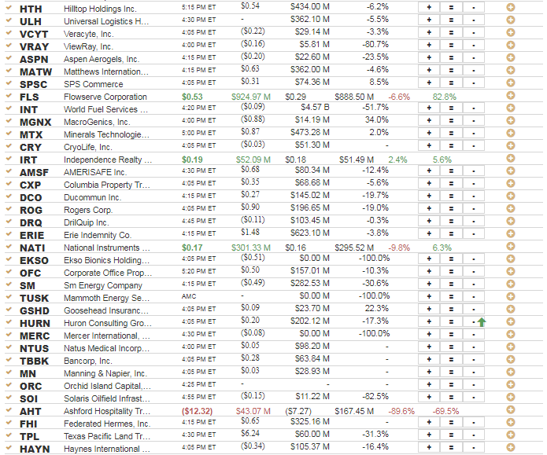Screen dimensions: 547x455
Task: Click the gold plus circle for IRT
Action: pos(510,158)
